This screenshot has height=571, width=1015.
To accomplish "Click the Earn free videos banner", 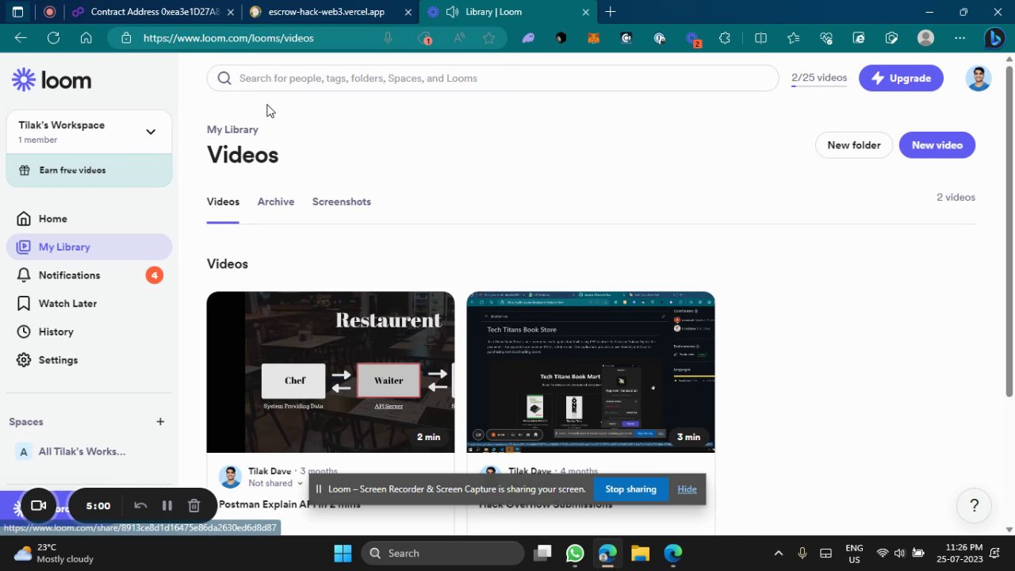I will click(89, 171).
